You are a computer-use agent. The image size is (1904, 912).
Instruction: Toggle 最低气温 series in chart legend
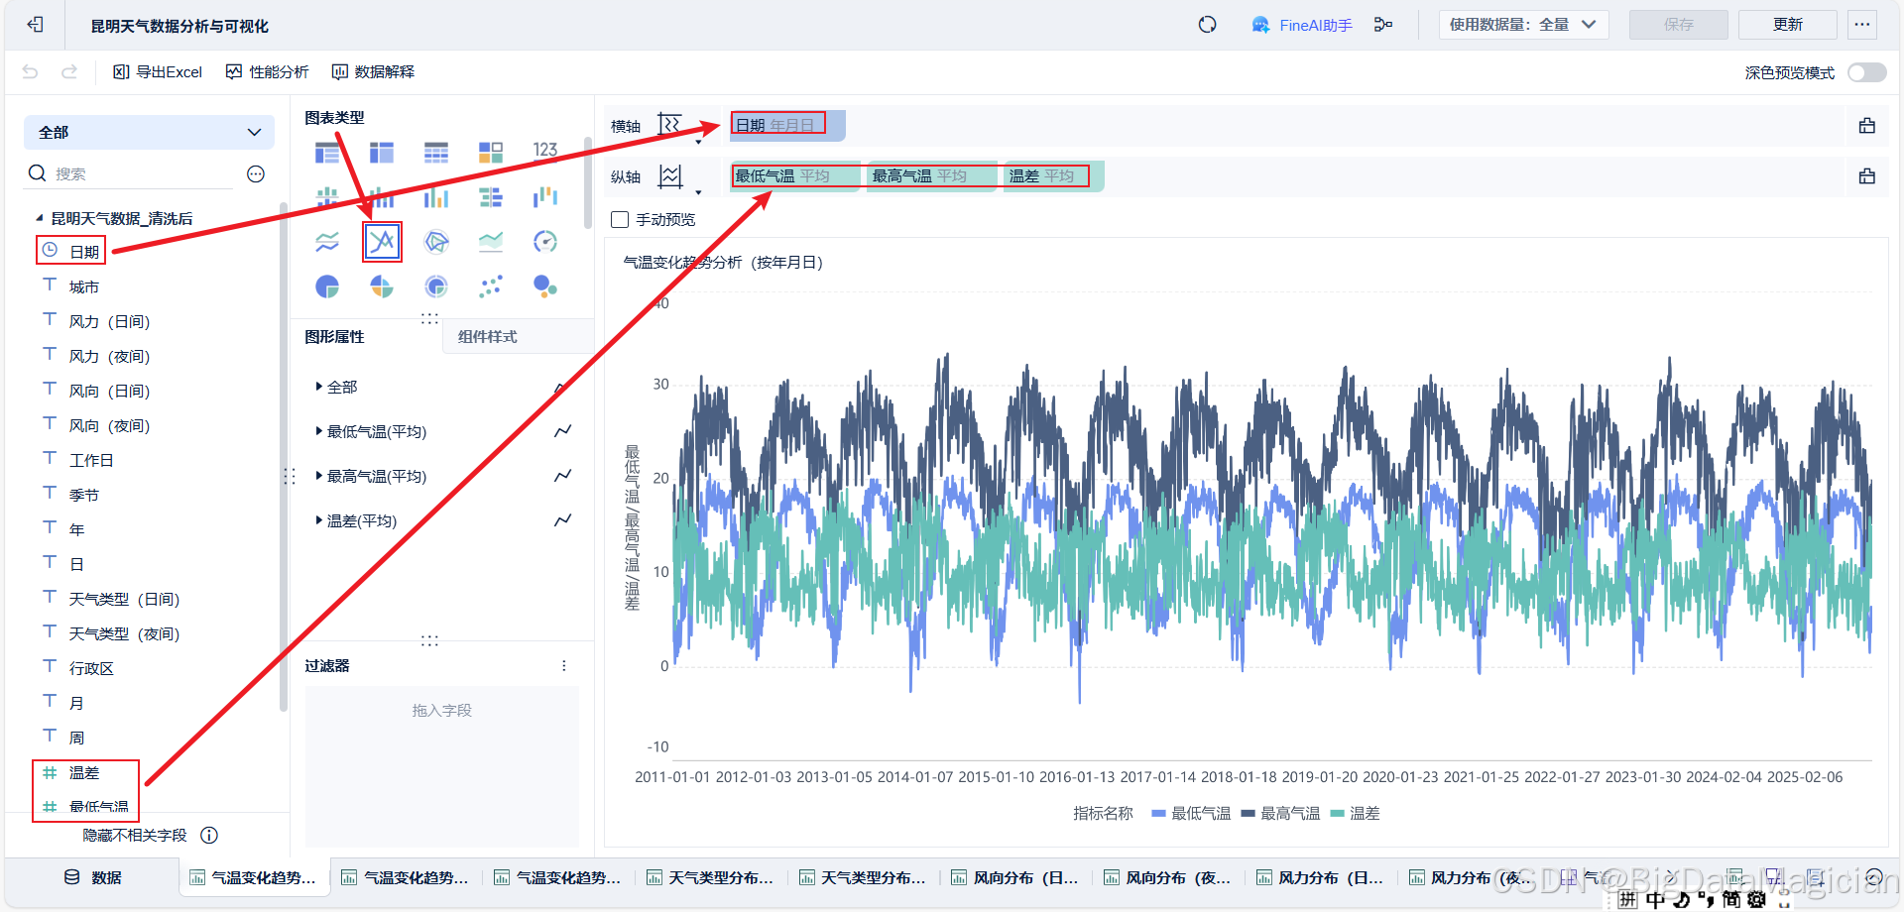(x=1190, y=813)
